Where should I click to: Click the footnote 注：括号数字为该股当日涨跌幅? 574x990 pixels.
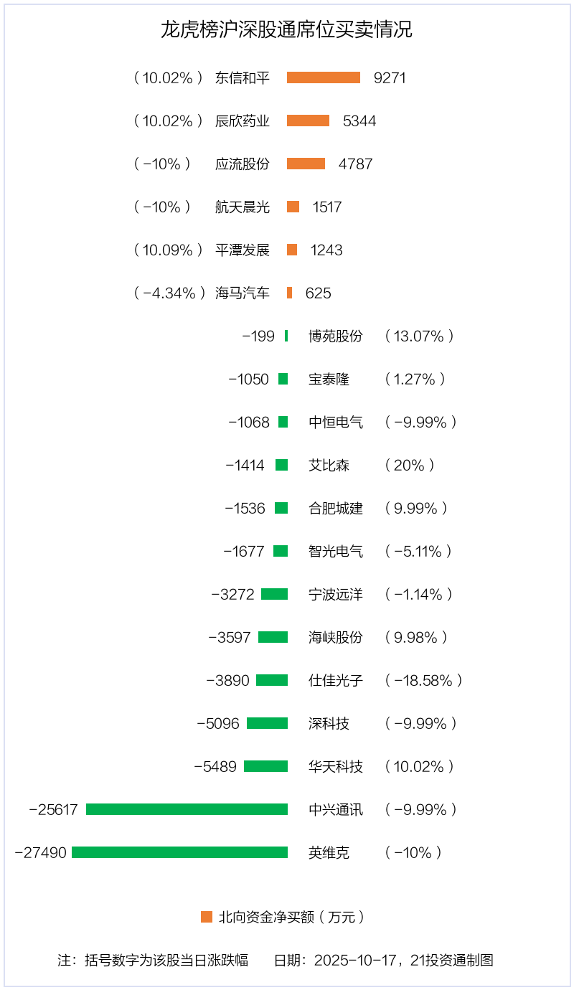tap(153, 960)
